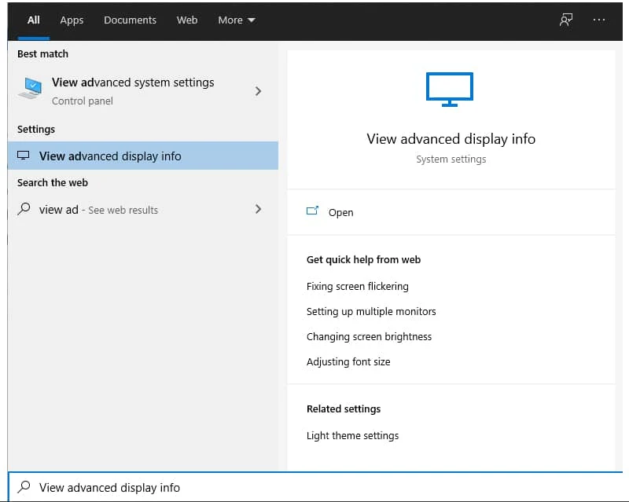Click the magnifier icon in the search box
This screenshot has width=629, height=502.
(x=23, y=487)
